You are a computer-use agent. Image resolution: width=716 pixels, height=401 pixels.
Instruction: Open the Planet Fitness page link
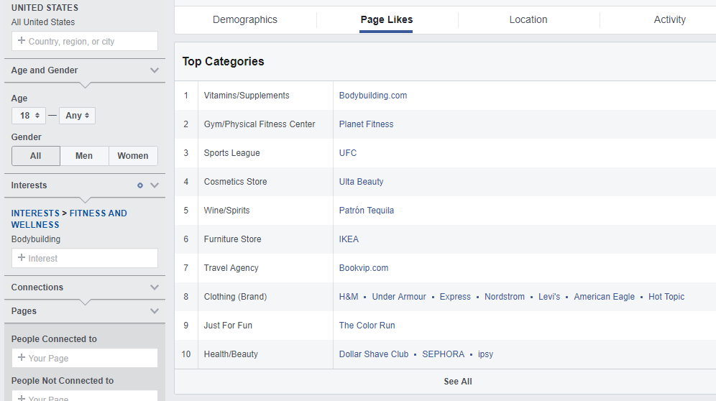366,124
